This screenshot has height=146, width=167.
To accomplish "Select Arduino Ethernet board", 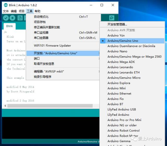I will [132, 94].
